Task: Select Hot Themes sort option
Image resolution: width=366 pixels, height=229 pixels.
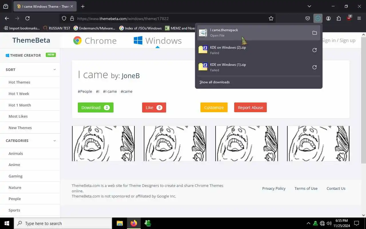Action: point(19,82)
